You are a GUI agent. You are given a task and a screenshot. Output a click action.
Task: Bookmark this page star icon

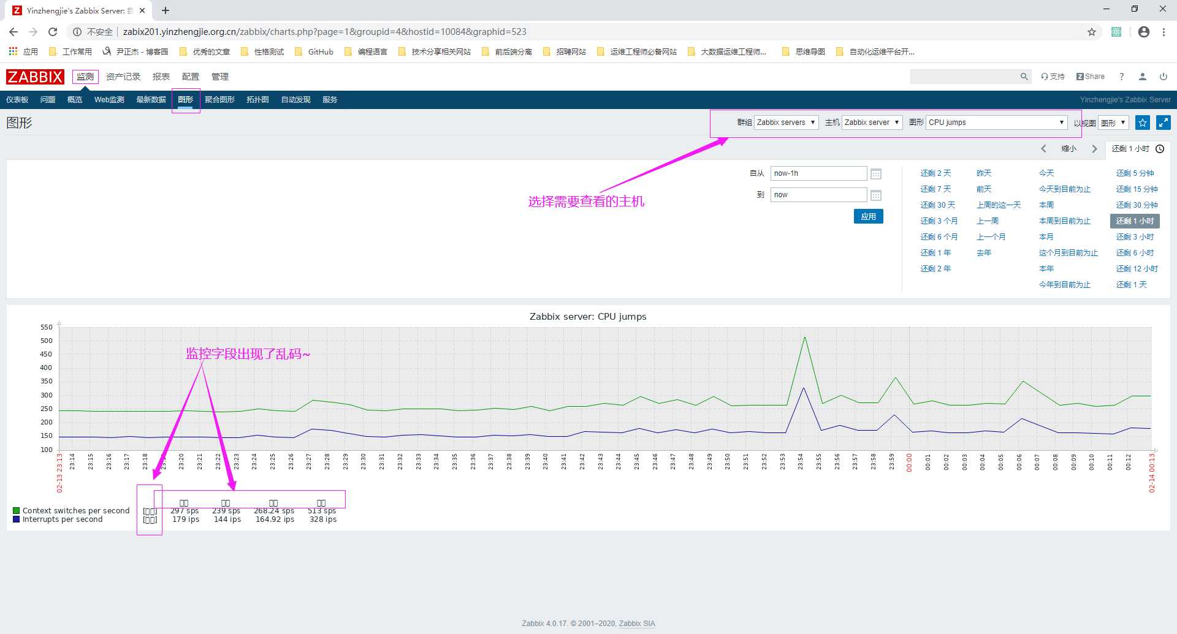1092,32
